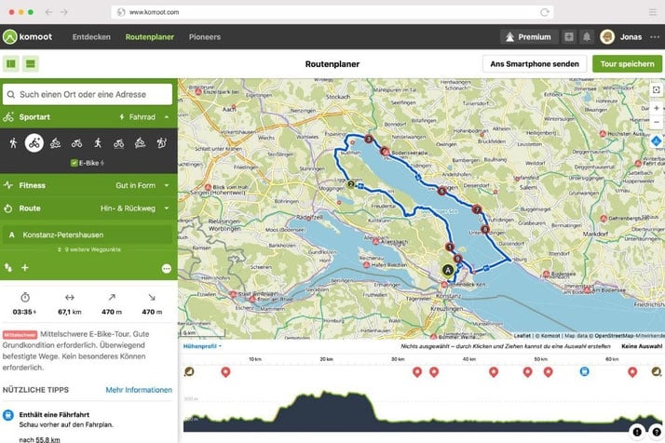This screenshot has height=443, width=665.
Task: Open the Route Hin- & Rückweg dropdown
Action: [x=88, y=208]
